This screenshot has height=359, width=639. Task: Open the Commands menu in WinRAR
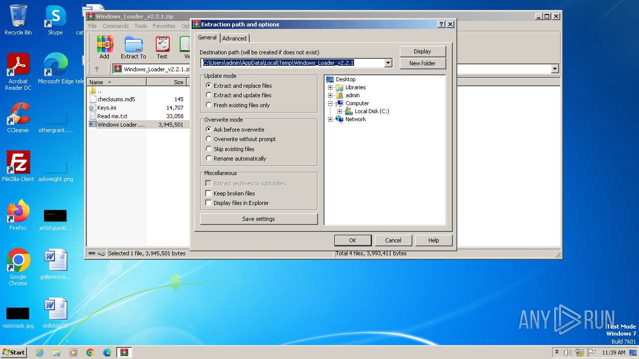(x=115, y=26)
